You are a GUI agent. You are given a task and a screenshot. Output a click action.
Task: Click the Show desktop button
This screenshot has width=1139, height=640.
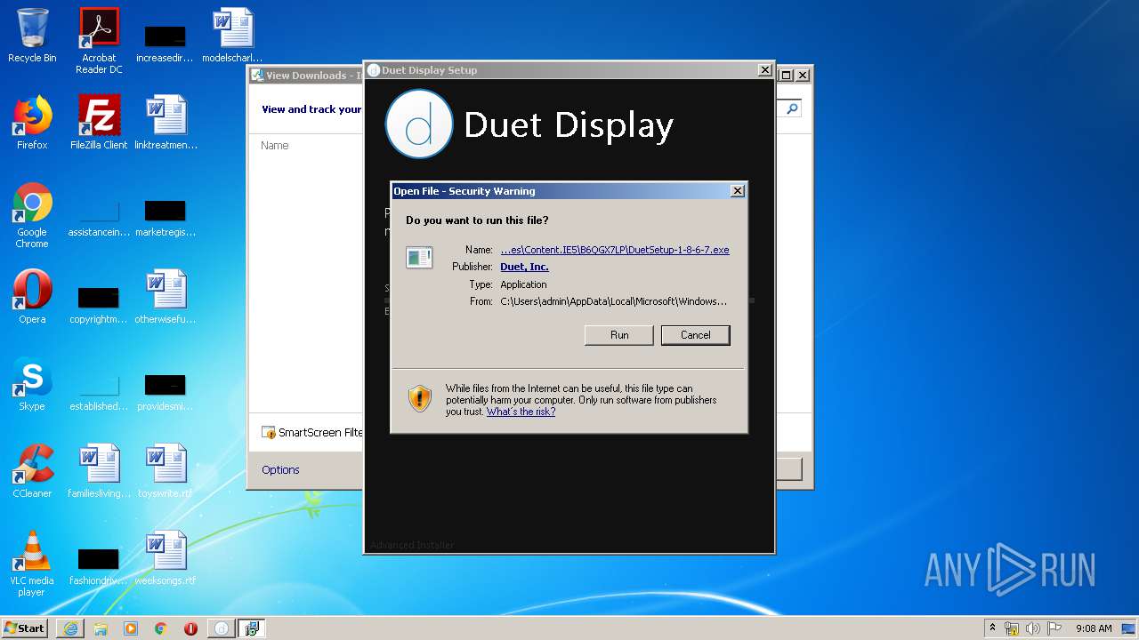[x=1130, y=628]
